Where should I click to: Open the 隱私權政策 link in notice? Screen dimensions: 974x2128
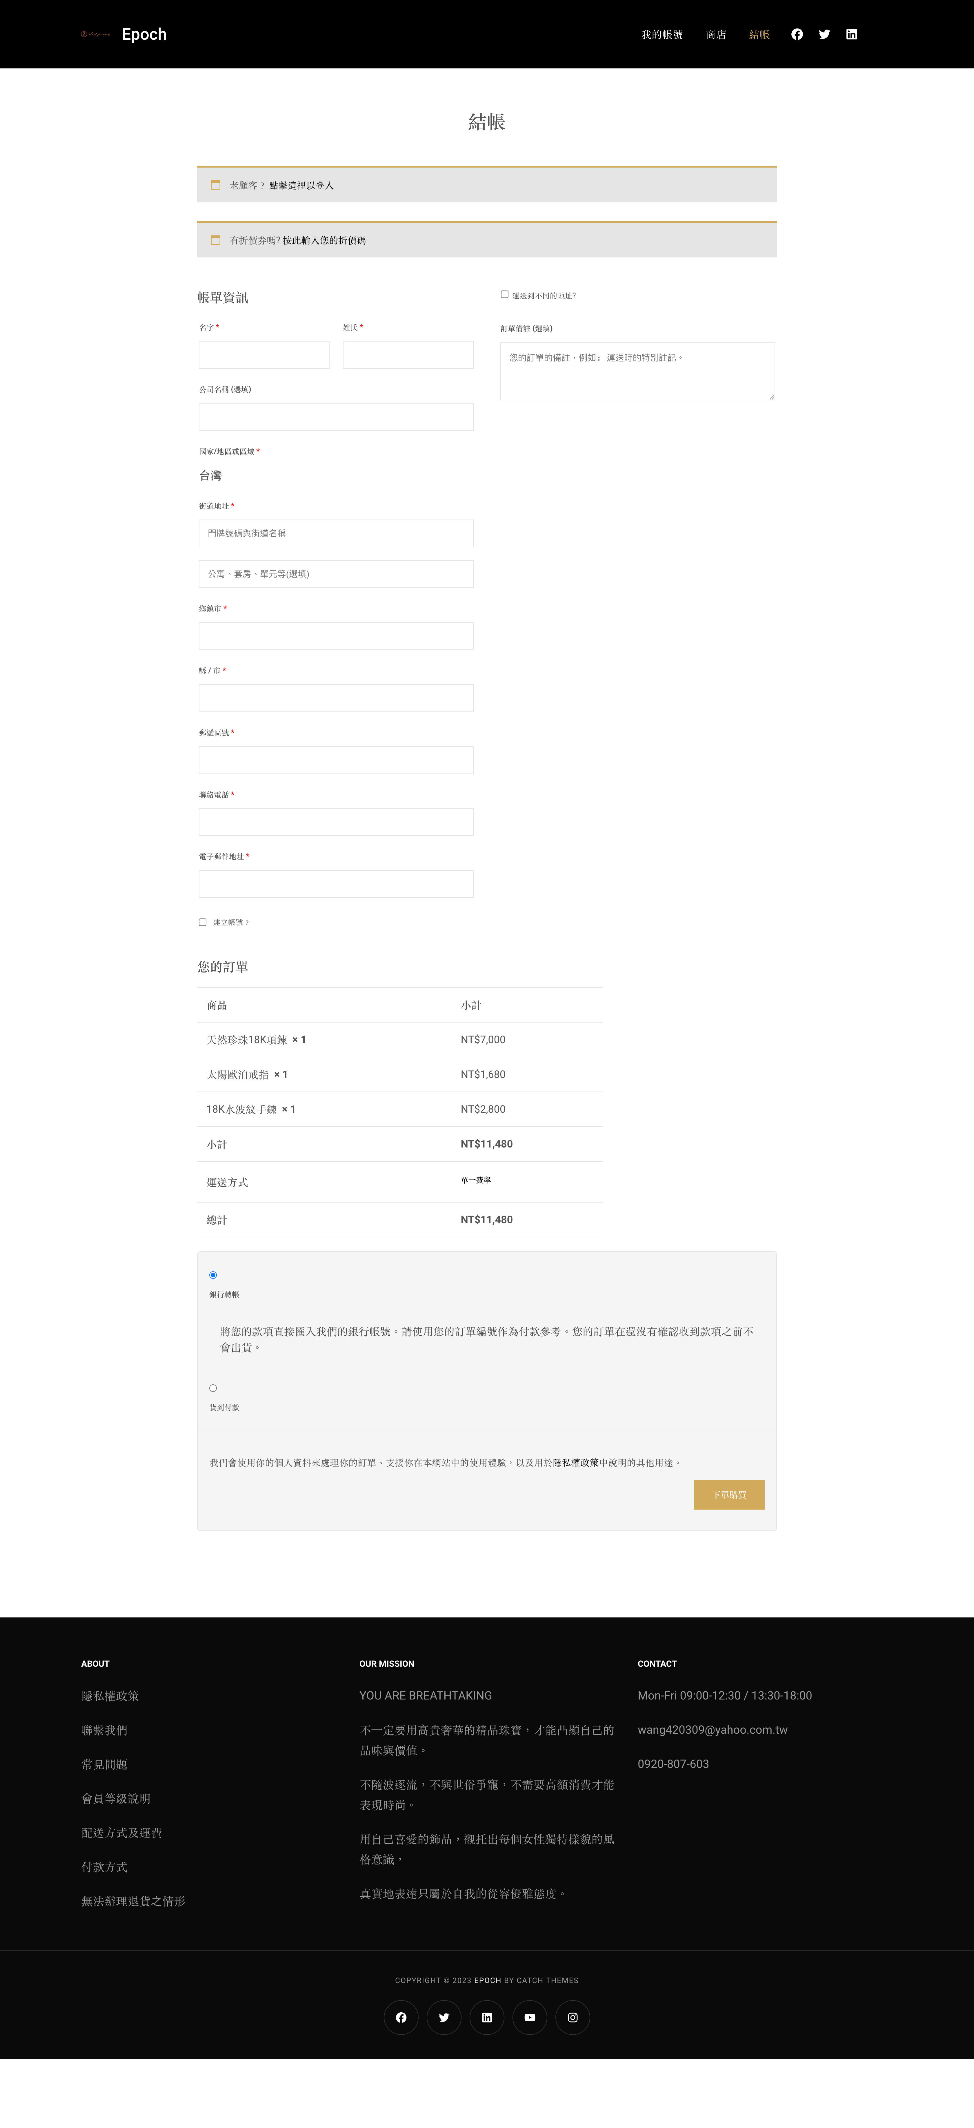point(575,1462)
